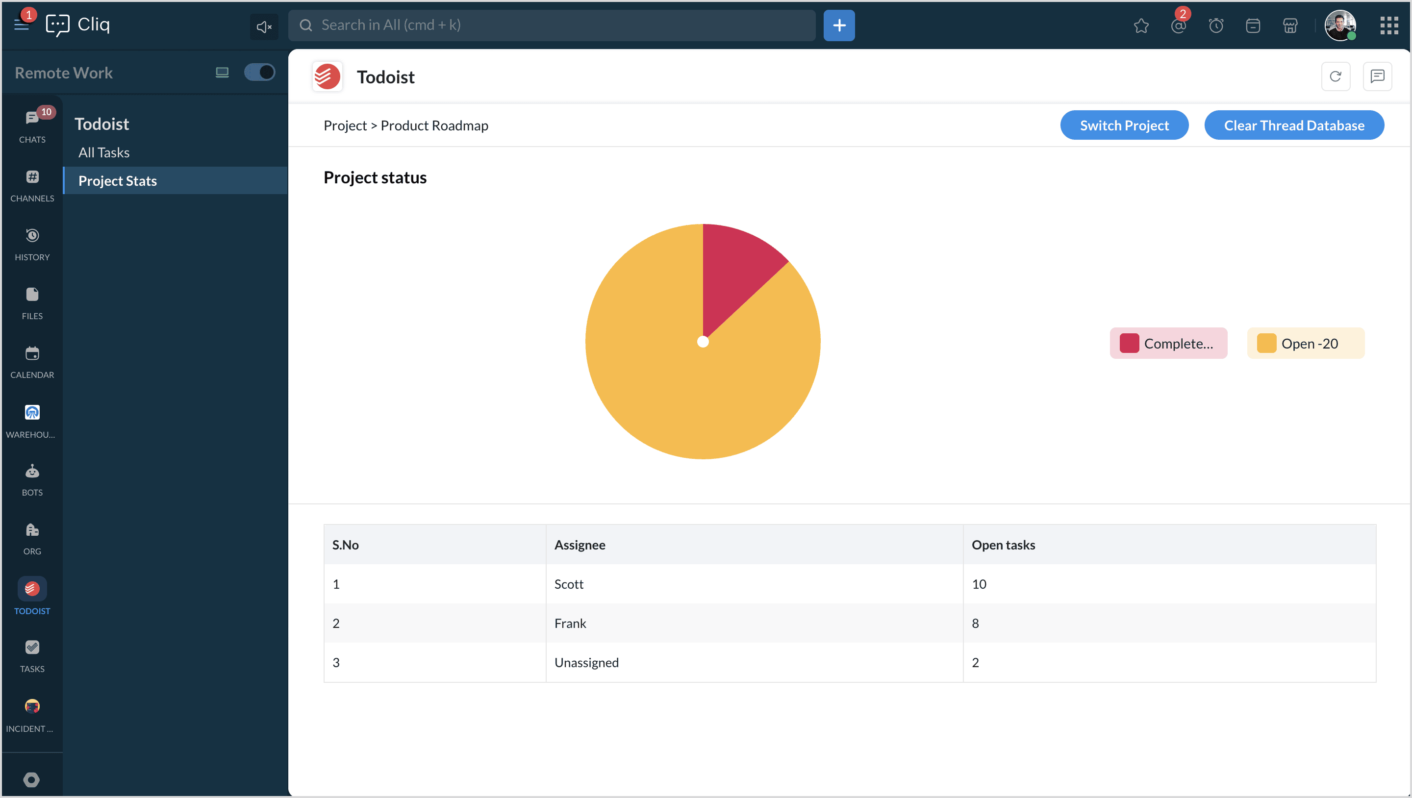Open the Bots section in sidebar
This screenshot has width=1412, height=798.
(x=32, y=479)
